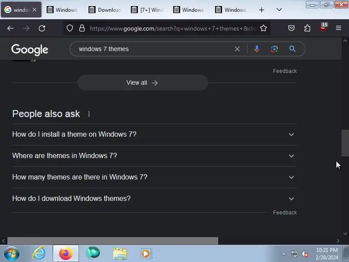Click the muted volume tray icon
This screenshot has width=349, height=262.
305,254
